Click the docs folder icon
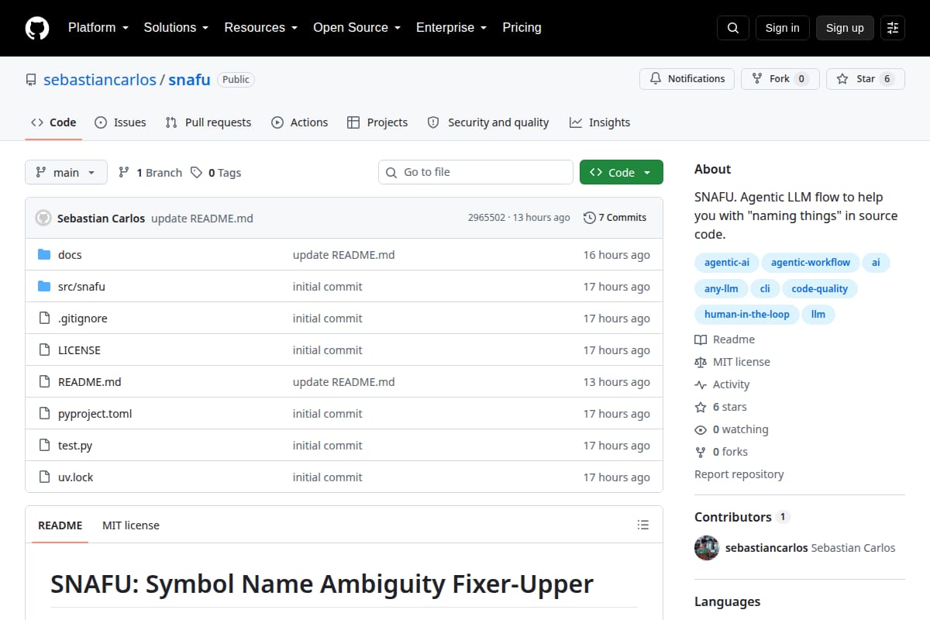The height and width of the screenshot is (620, 930). (44, 255)
